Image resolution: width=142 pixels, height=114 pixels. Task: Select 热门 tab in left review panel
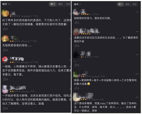point(53,4)
